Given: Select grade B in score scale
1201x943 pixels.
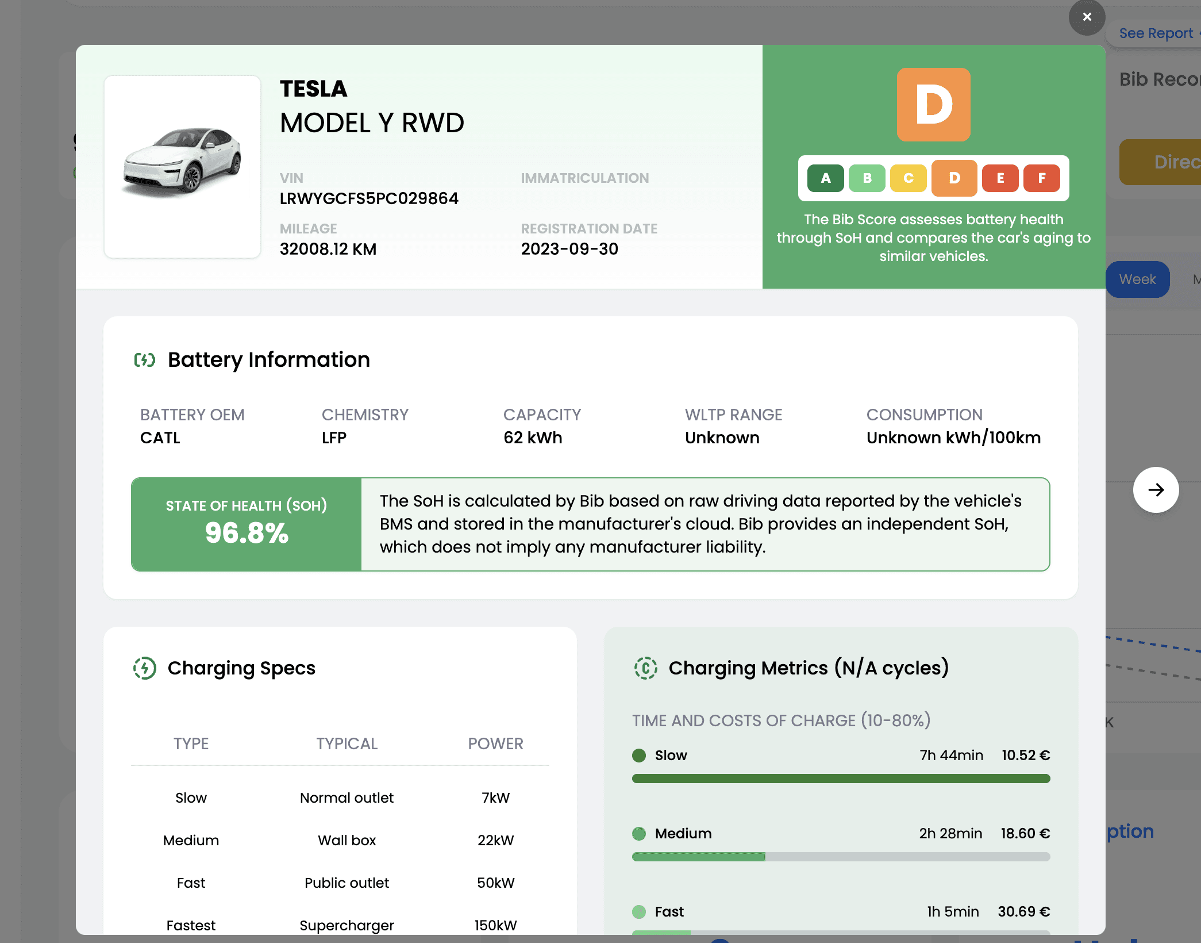Looking at the screenshot, I should (867, 178).
